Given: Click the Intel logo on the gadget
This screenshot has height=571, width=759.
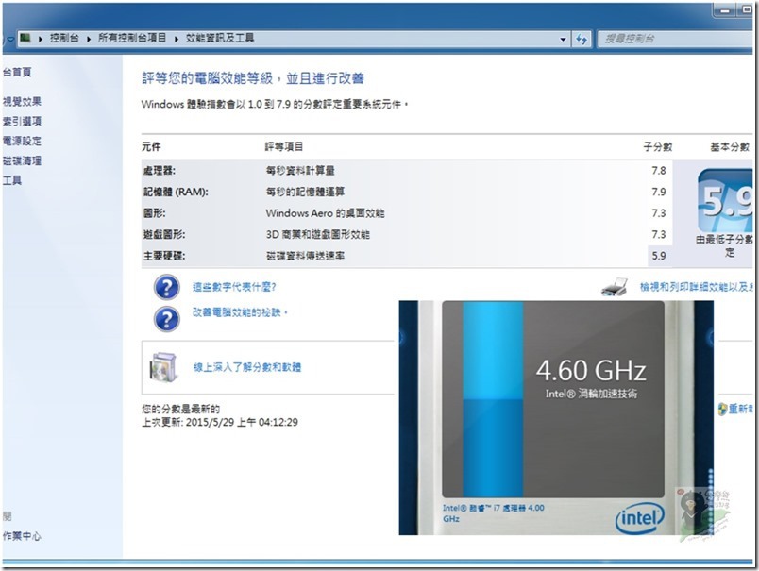Looking at the screenshot, I should (639, 517).
